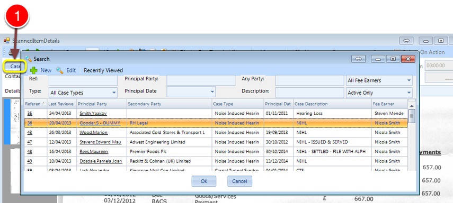Click the Stevens,Edward Mau party link
This screenshot has width=453, height=203.
tap(101, 142)
